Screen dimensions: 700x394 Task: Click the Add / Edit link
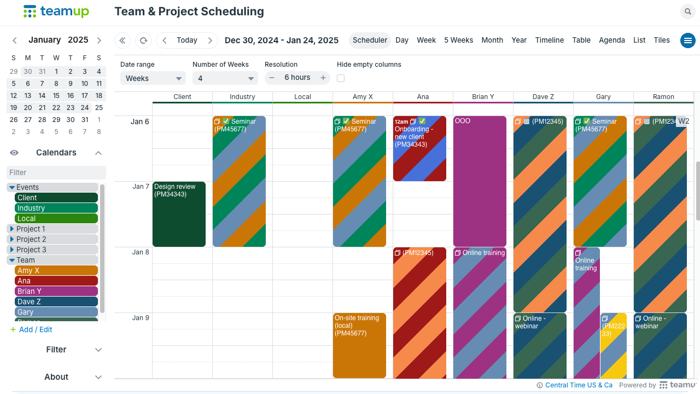(36, 329)
